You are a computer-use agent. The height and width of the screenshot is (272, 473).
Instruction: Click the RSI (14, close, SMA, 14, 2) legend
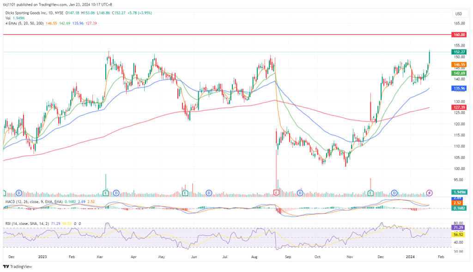coord(27,224)
